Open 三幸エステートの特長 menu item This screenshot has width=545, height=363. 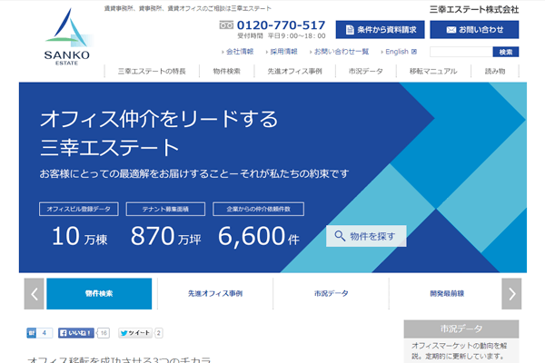coord(152,71)
